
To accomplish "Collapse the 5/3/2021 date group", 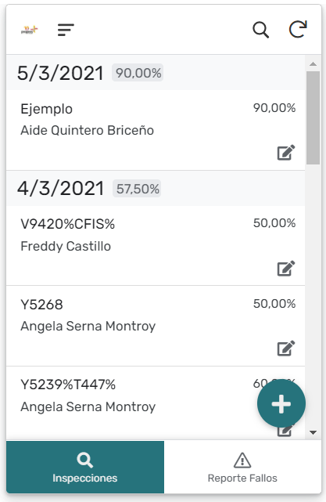I will point(156,73).
